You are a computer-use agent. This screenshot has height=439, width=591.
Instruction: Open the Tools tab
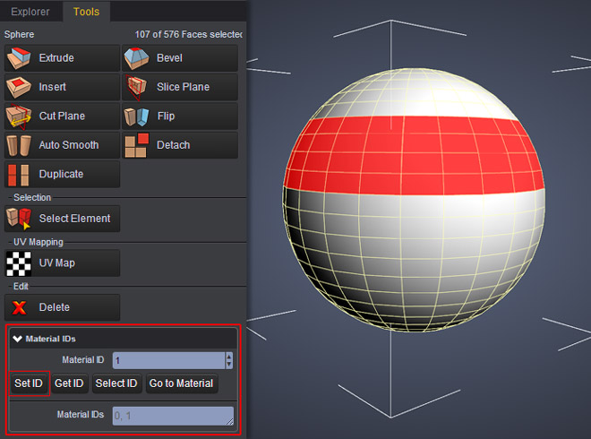[x=86, y=12]
